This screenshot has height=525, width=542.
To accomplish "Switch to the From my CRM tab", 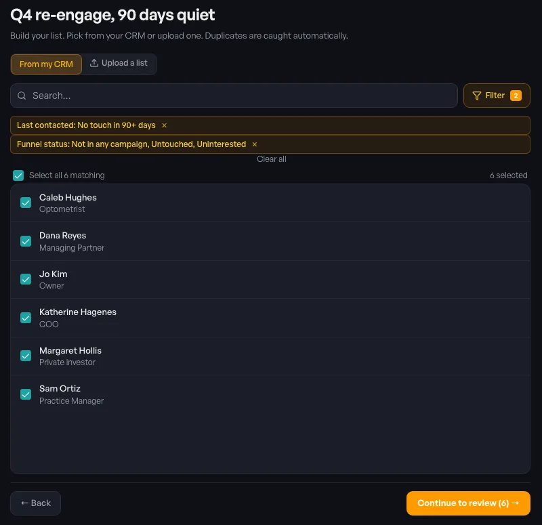I will [x=46, y=64].
